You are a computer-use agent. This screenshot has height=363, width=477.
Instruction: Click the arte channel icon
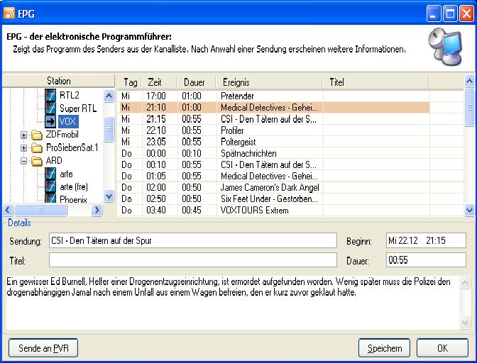click(x=50, y=174)
